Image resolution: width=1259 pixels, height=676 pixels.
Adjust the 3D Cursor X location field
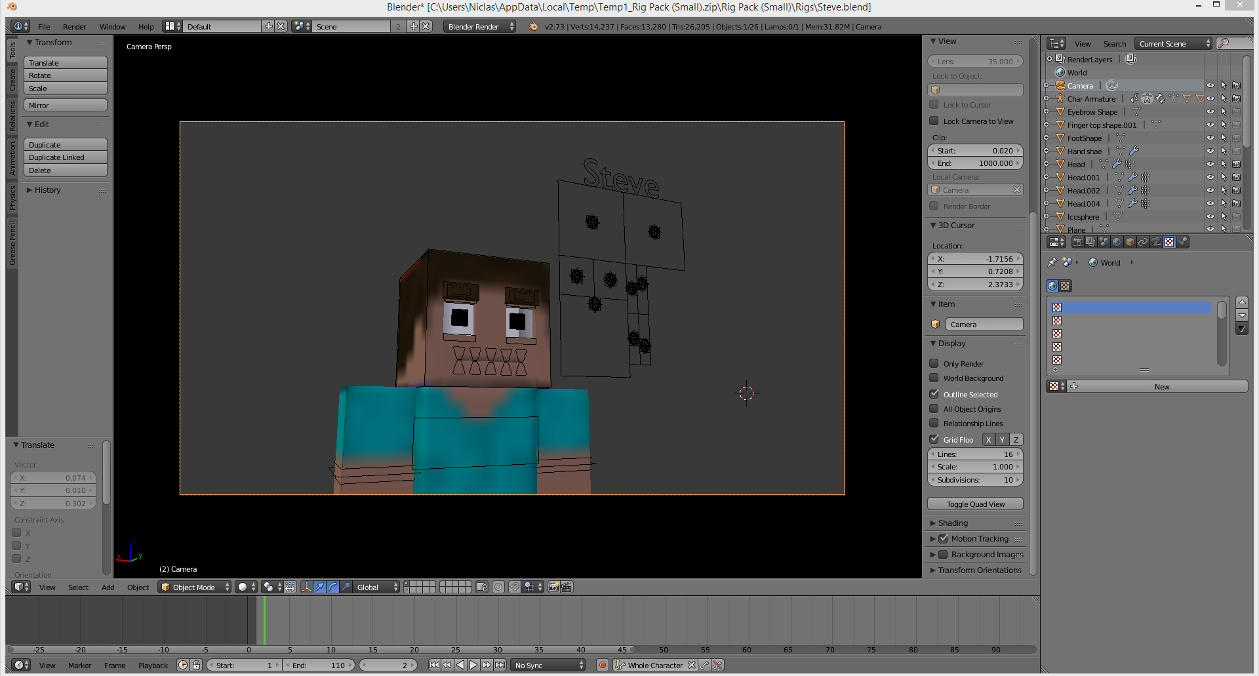[x=975, y=258]
